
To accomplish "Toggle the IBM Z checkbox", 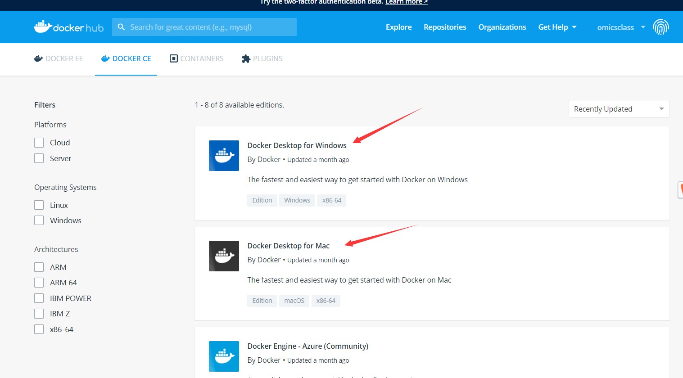I will tap(39, 314).
